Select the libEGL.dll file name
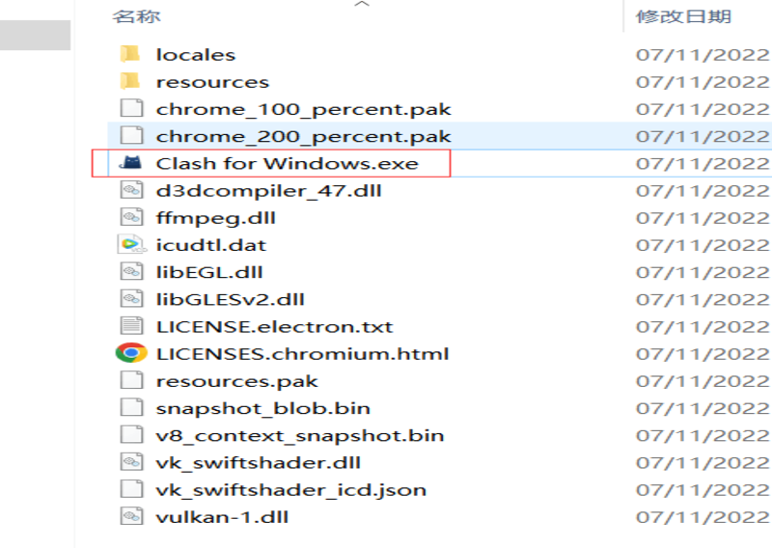Viewport: 772px width, 548px height. [x=208, y=272]
